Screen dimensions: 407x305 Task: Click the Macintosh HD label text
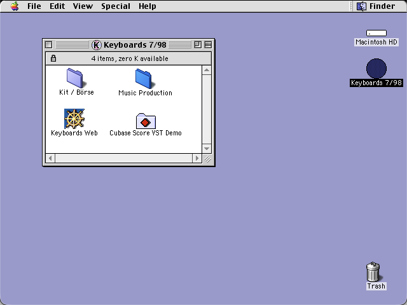[x=376, y=42]
